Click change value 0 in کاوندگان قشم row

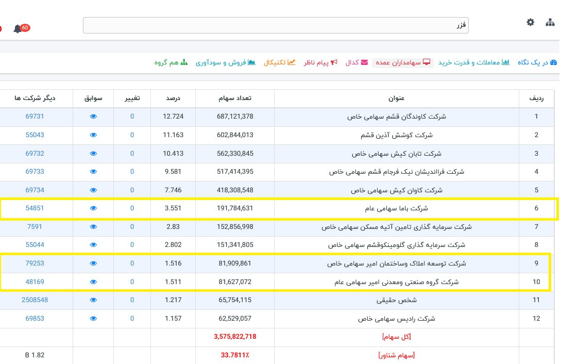(x=132, y=117)
